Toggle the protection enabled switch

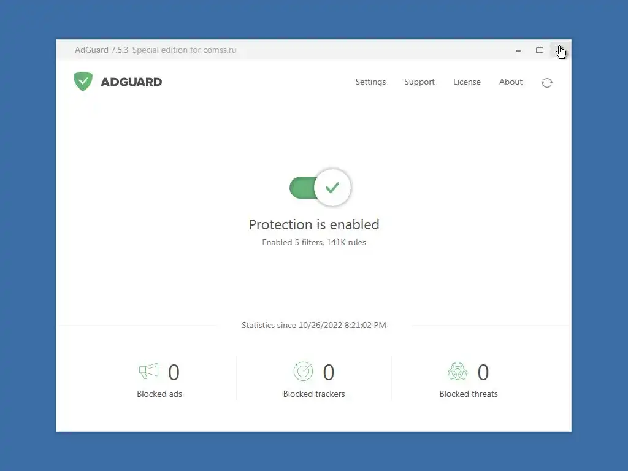point(320,188)
